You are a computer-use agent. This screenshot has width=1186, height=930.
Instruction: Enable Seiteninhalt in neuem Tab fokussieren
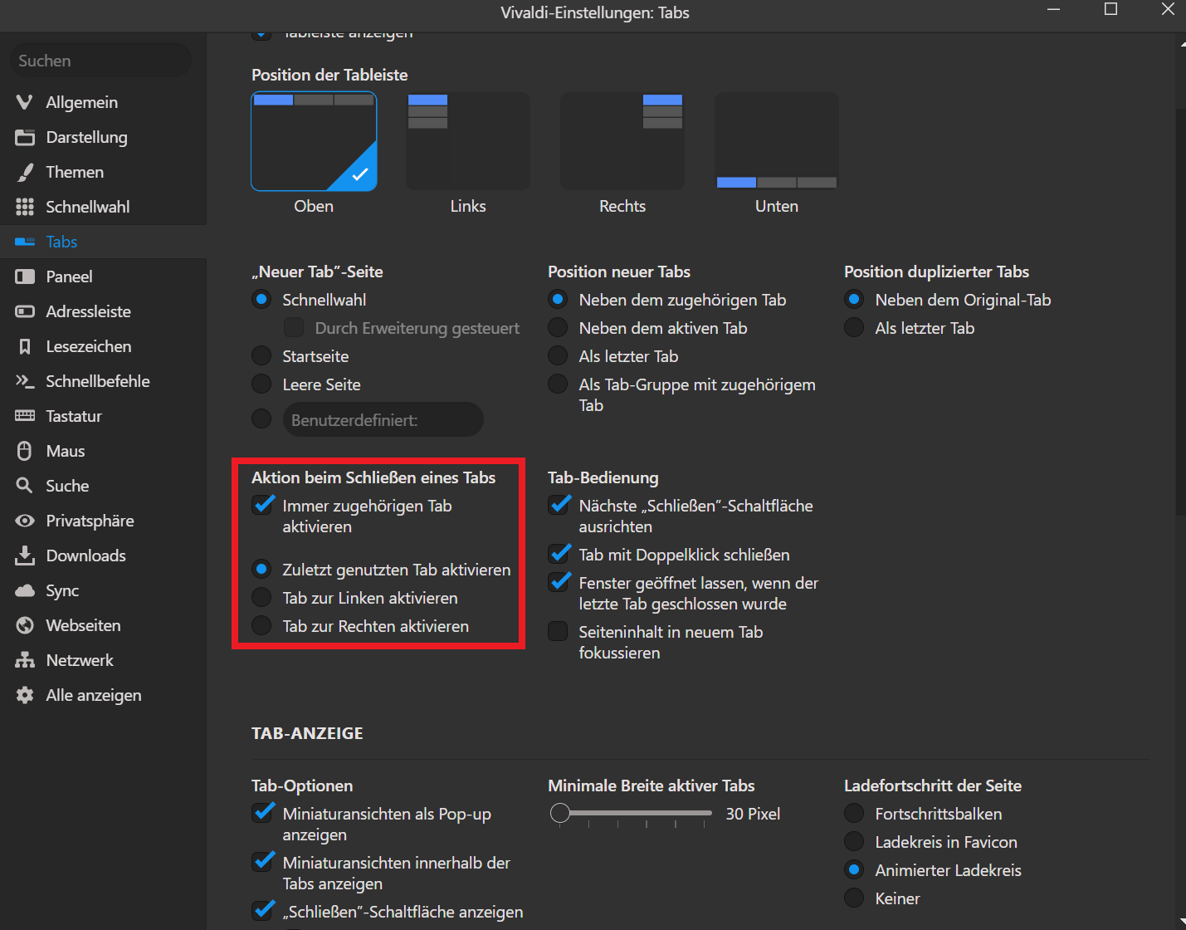(x=558, y=632)
